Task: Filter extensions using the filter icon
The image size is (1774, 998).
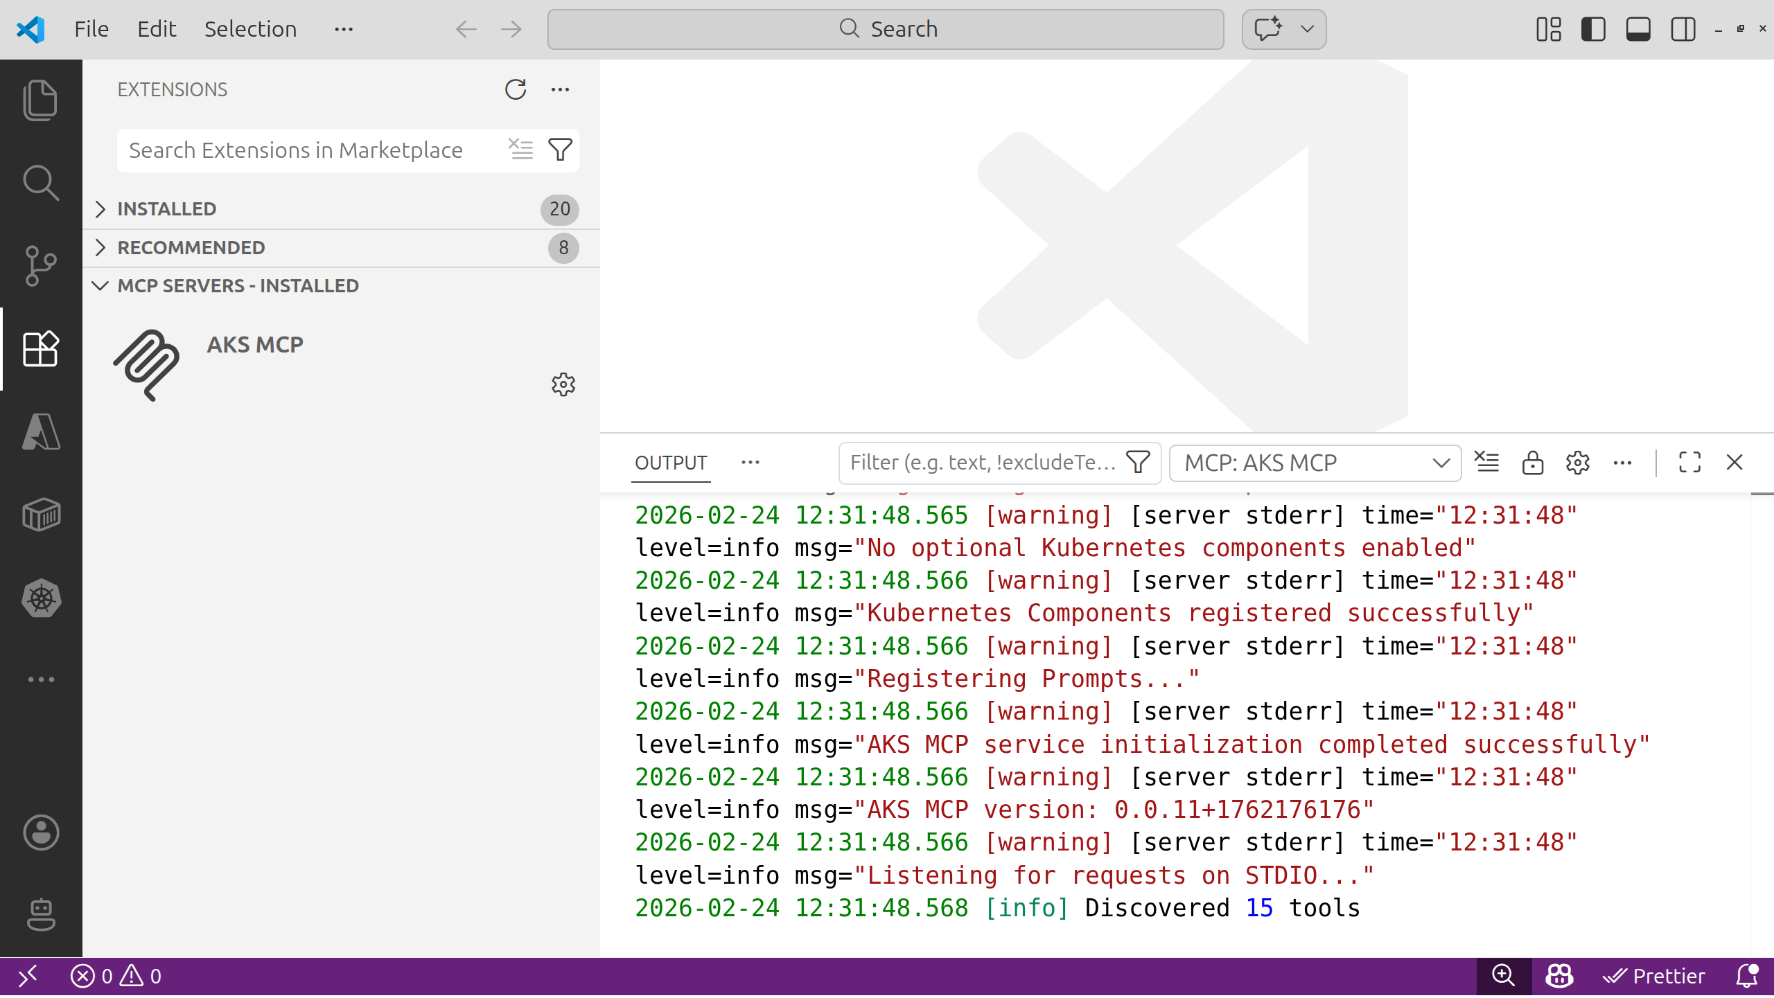Action: (x=561, y=150)
